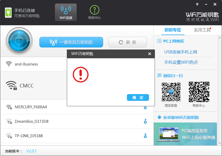Open the 帮助中心 help center

[x=95, y=12]
